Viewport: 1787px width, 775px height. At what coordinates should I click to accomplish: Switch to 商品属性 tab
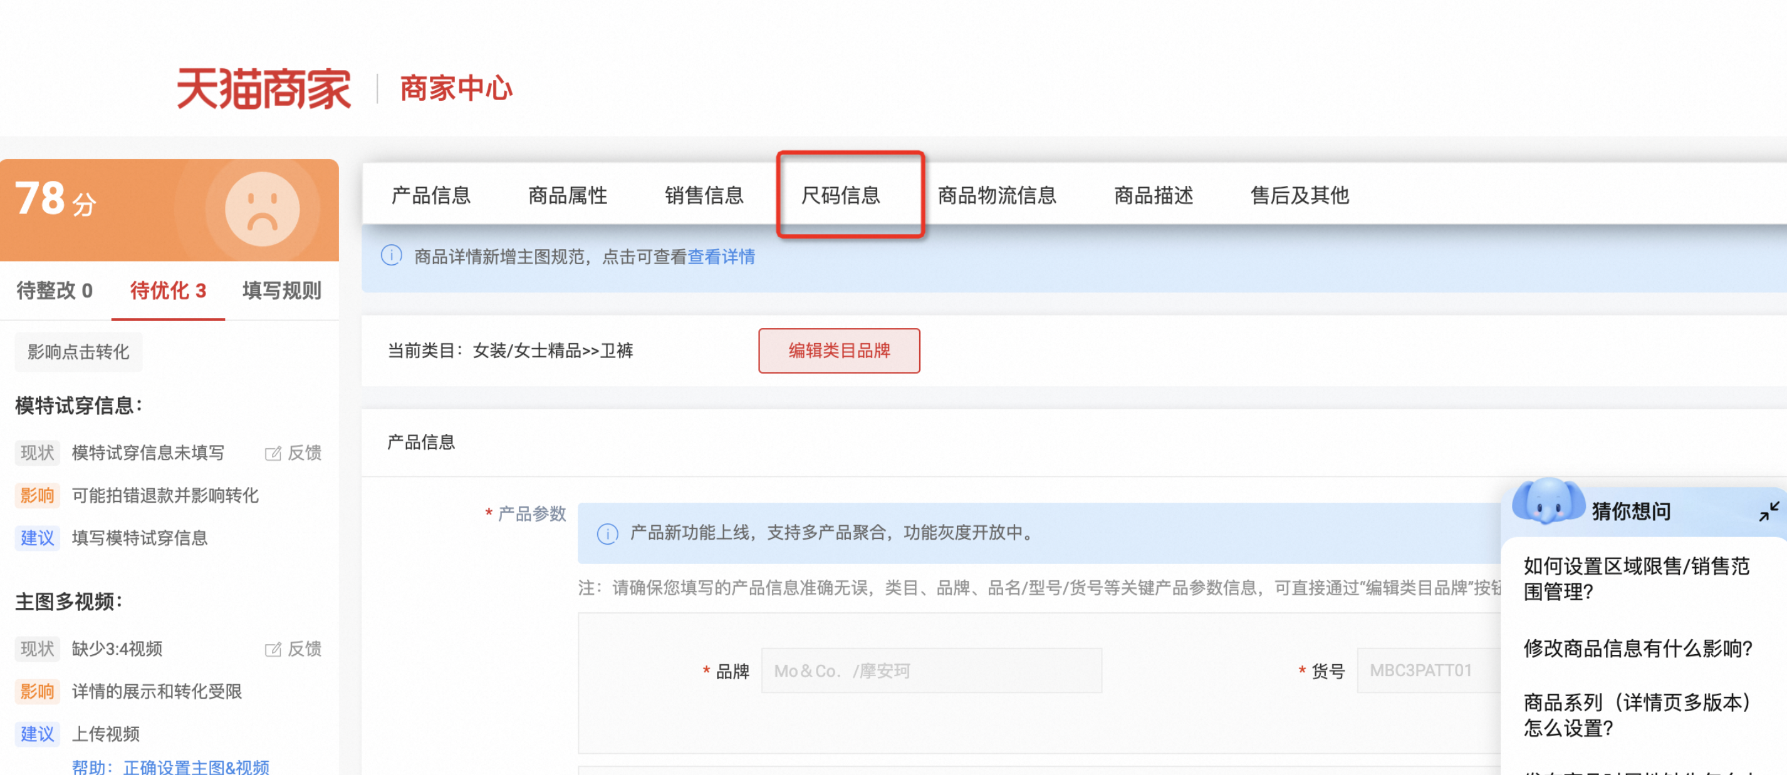point(568,195)
